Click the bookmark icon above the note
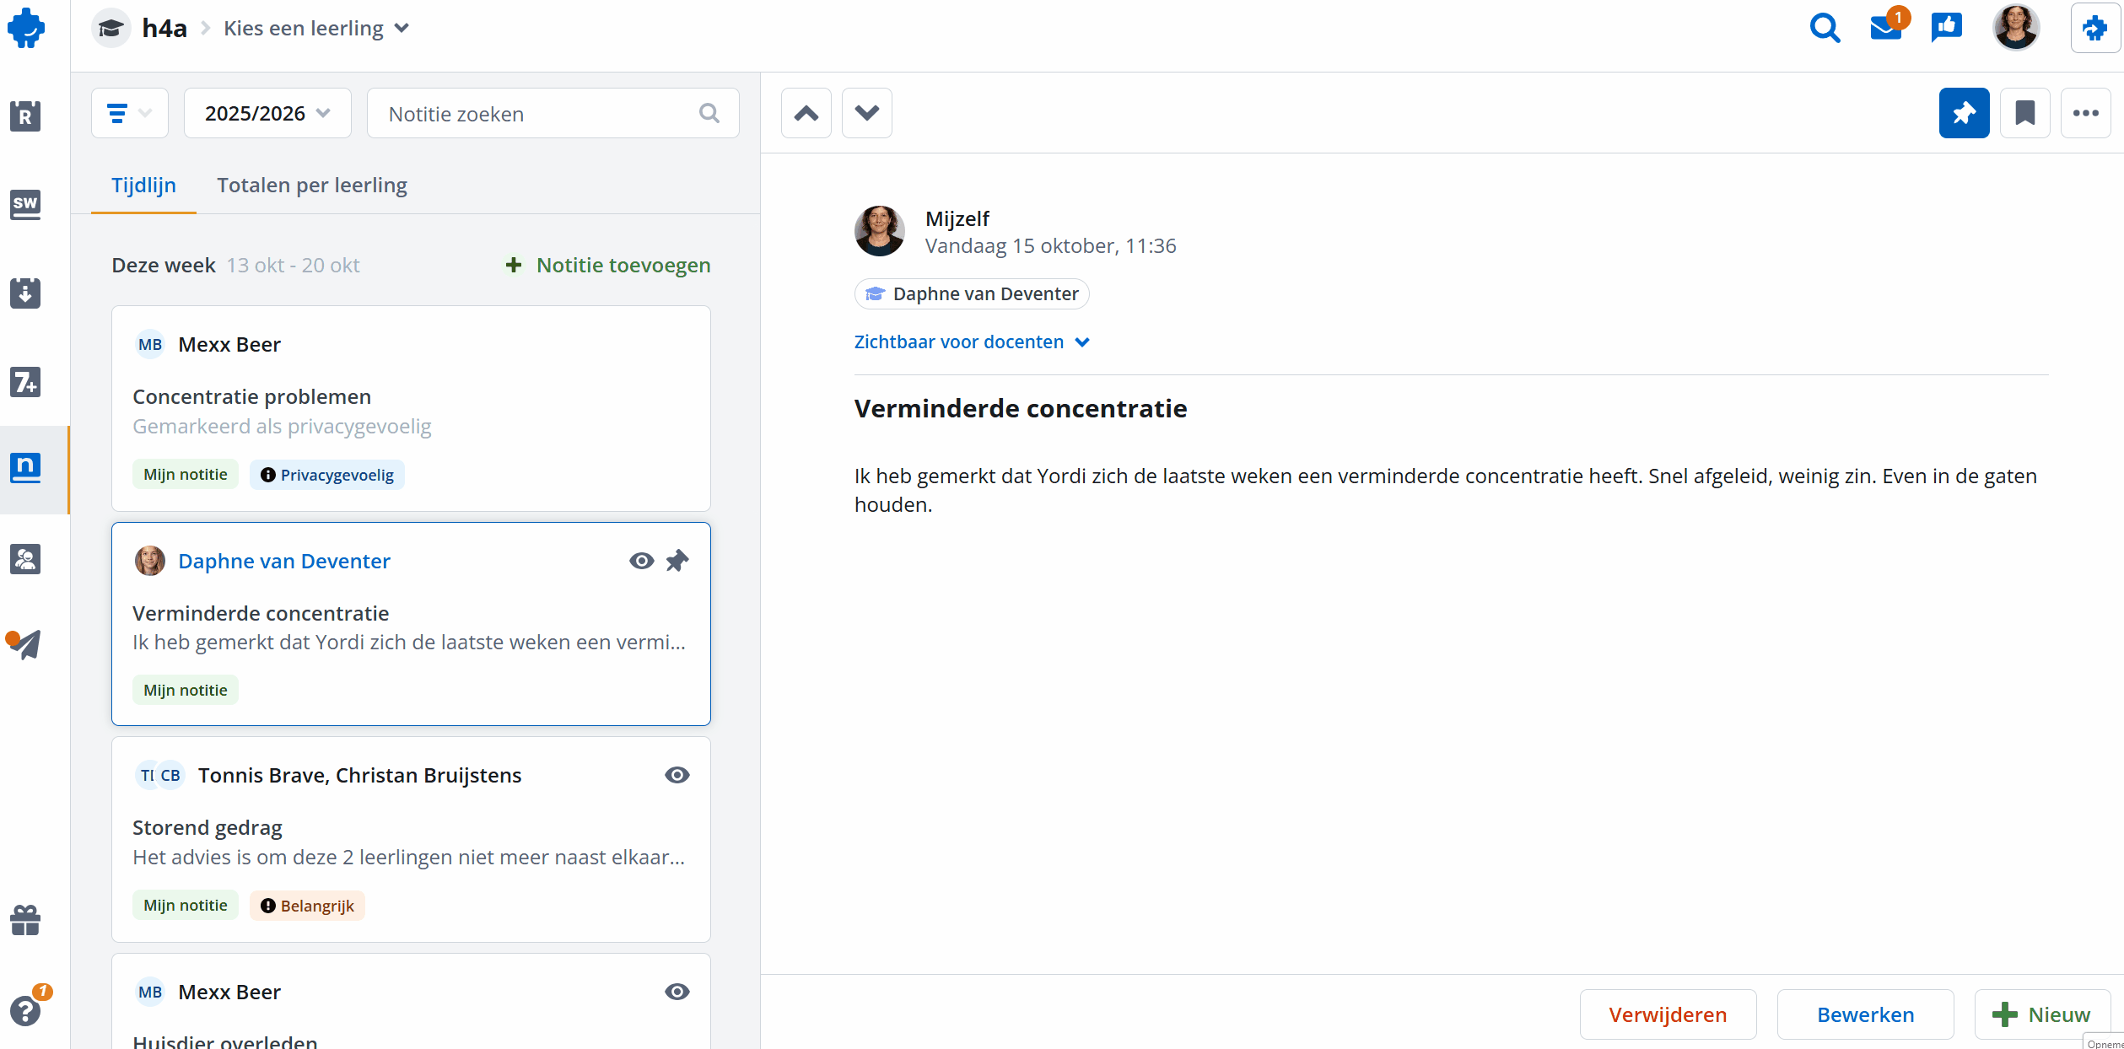 coord(2024,112)
